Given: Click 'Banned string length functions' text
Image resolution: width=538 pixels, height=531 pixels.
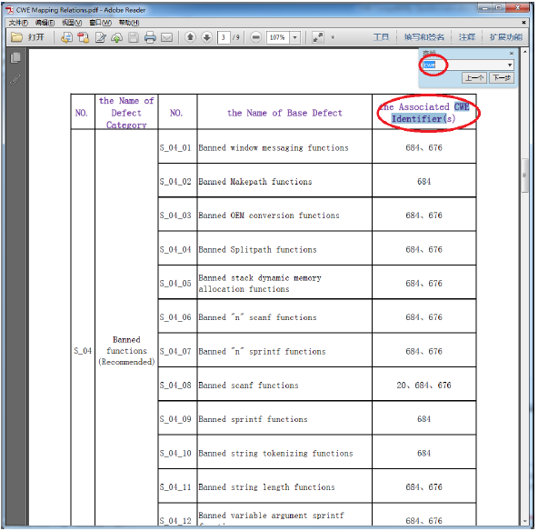Looking at the screenshot, I should (266, 487).
